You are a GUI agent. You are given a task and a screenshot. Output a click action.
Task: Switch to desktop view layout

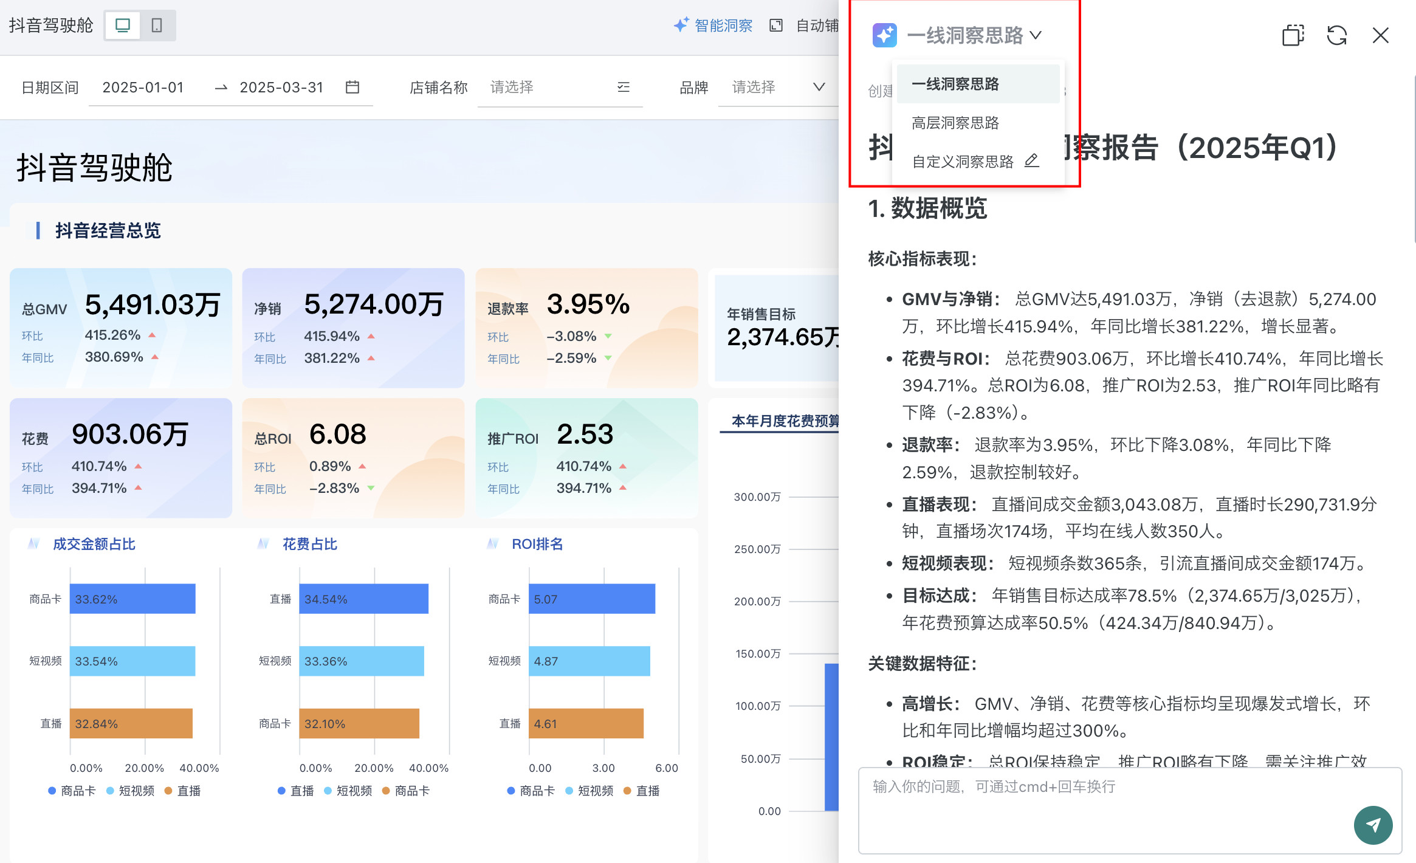click(123, 26)
